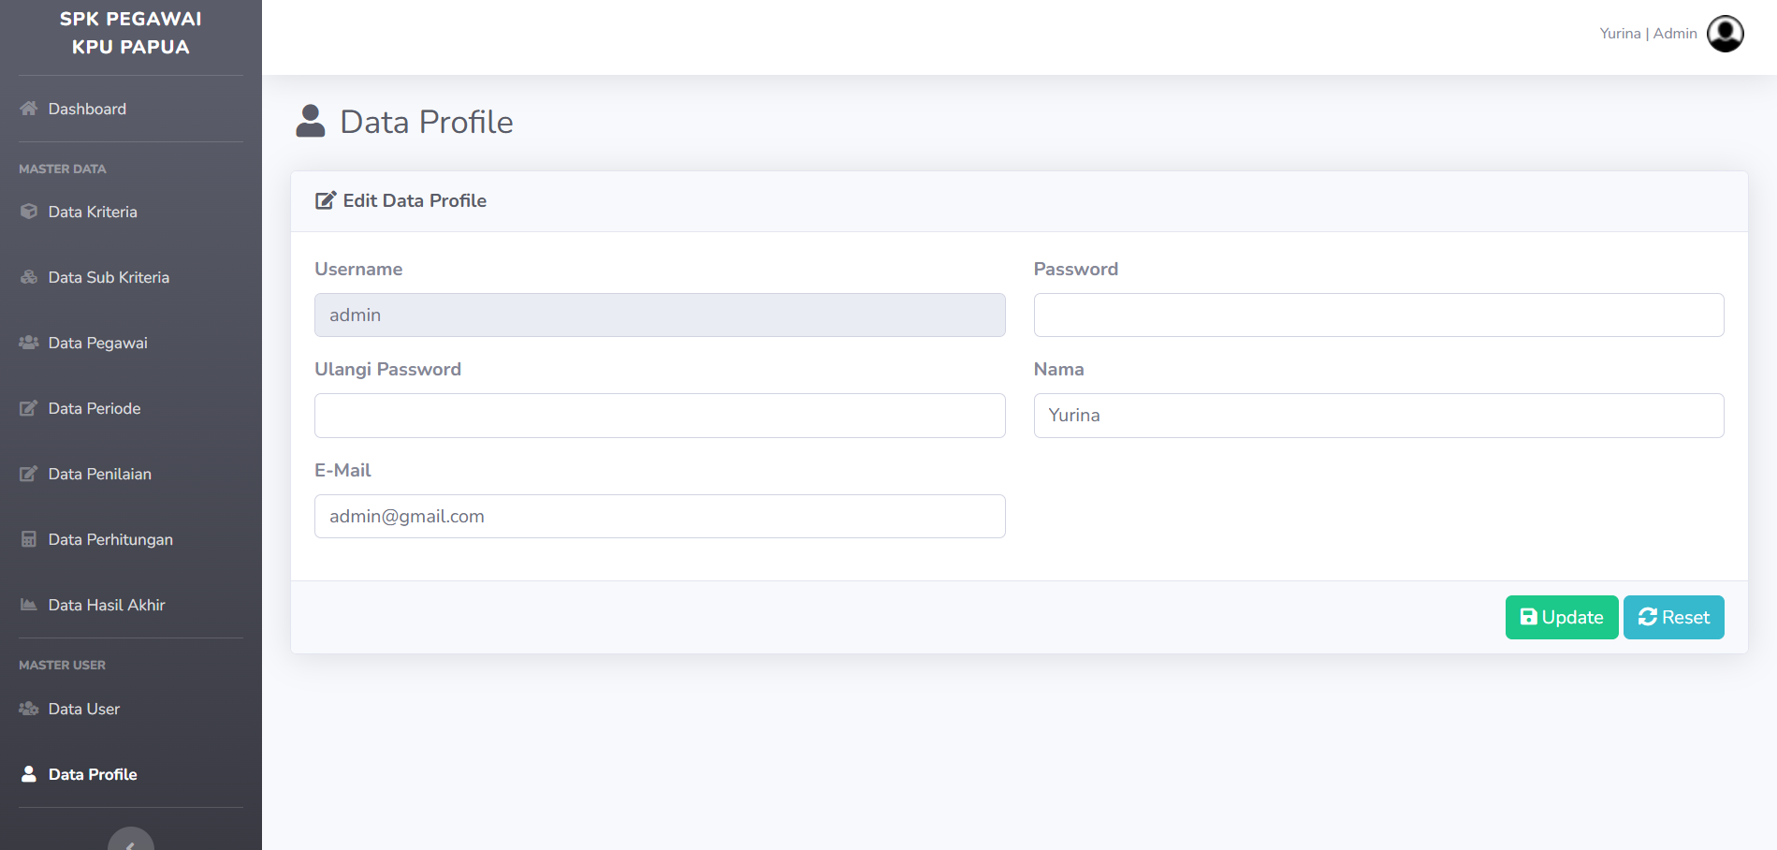Click the Data Hasil Akhir chart icon

(x=29, y=605)
